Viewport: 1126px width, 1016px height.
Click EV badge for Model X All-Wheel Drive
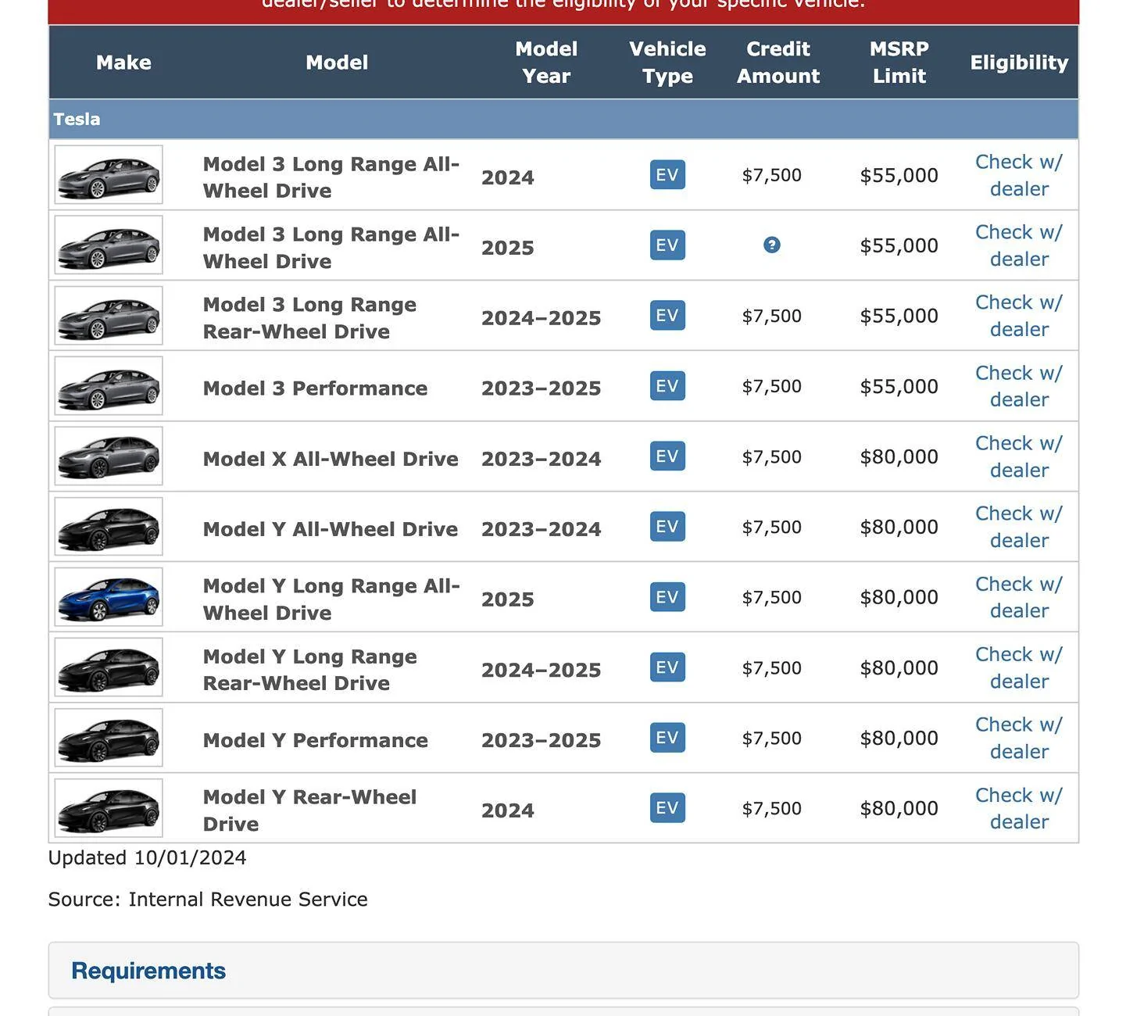667,456
